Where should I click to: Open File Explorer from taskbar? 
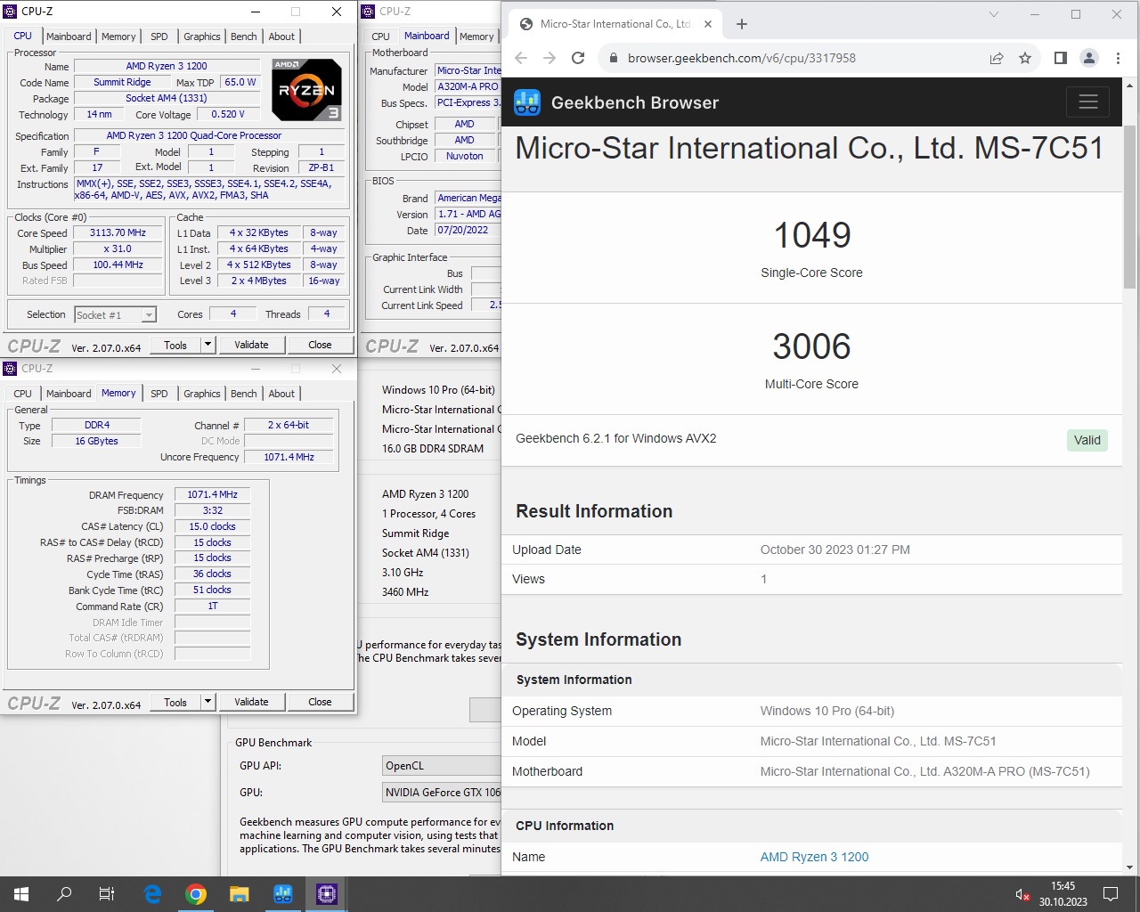pyautogui.click(x=239, y=894)
